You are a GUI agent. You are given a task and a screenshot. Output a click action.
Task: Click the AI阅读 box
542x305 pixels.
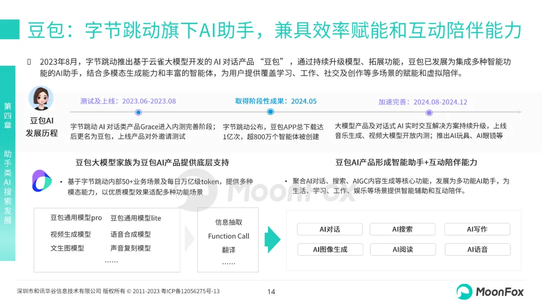(402, 249)
